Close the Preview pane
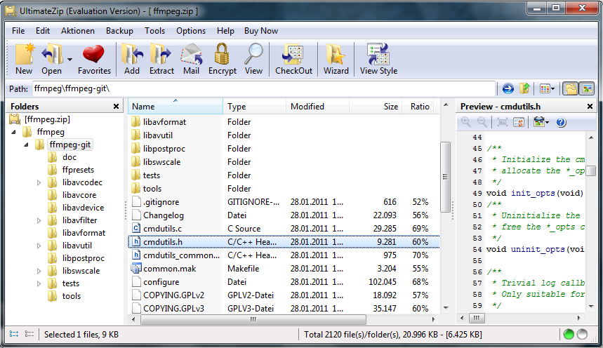 click(x=590, y=107)
